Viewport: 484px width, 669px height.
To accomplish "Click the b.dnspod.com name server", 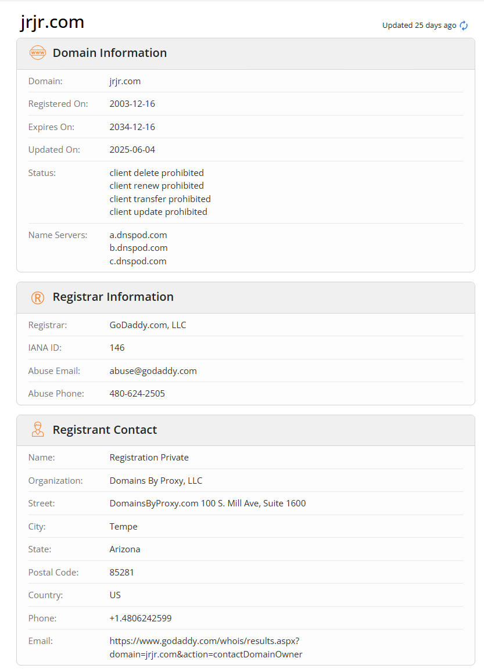I will pyautogui.click(x=138, y=248).
